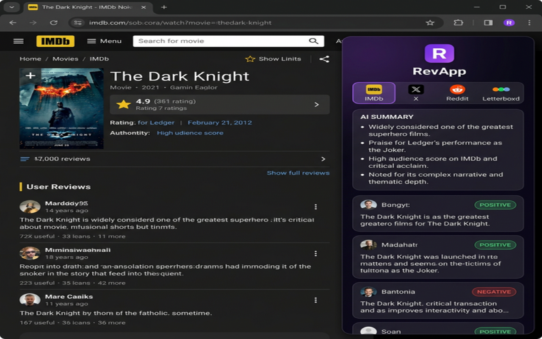Click the POSITIVE badge on Madahatr review
Image resolution: width=542 pixels, height=339 pixels.
[x=495, y=245]
